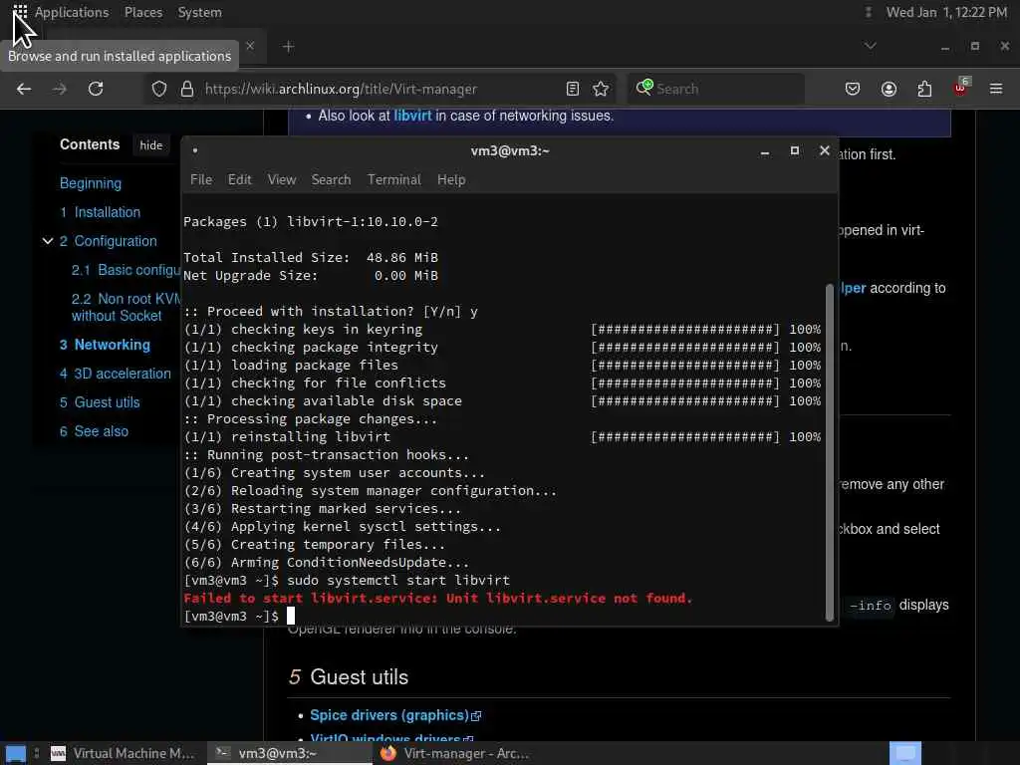This screenshot has height=765, width=1020.
Task: Jump to Basic configuration subsection
Action: (x=126, y=270)
